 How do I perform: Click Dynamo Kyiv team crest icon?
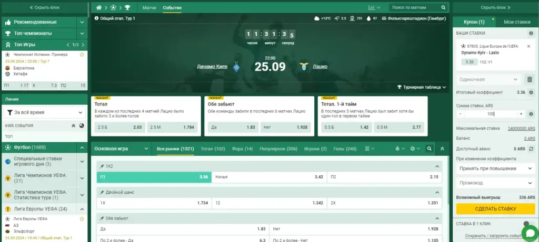click(x=236, y=67)
